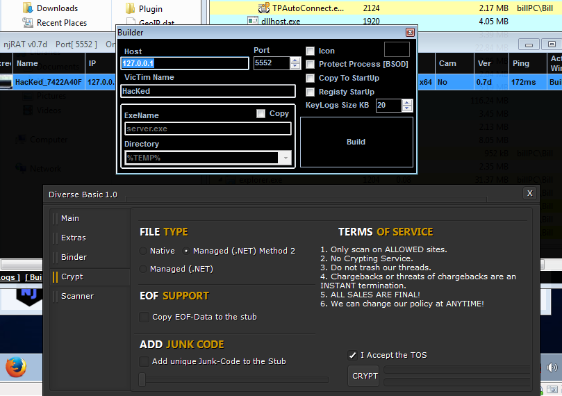Increase the Port value with up arrow
Image resolution: width=562 pixels, height=396 pixels.
tap(295, 60)
